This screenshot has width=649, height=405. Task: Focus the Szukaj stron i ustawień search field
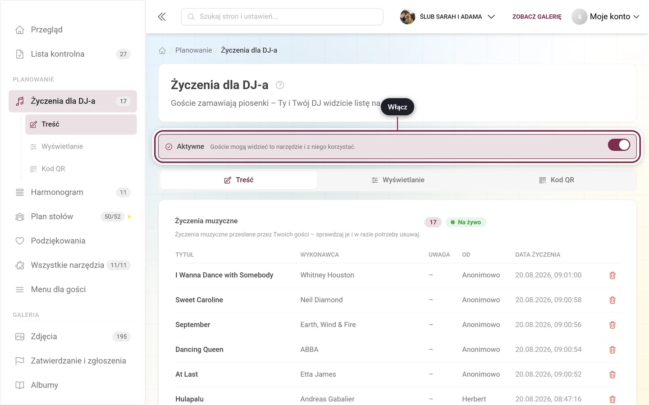[282, 17]
